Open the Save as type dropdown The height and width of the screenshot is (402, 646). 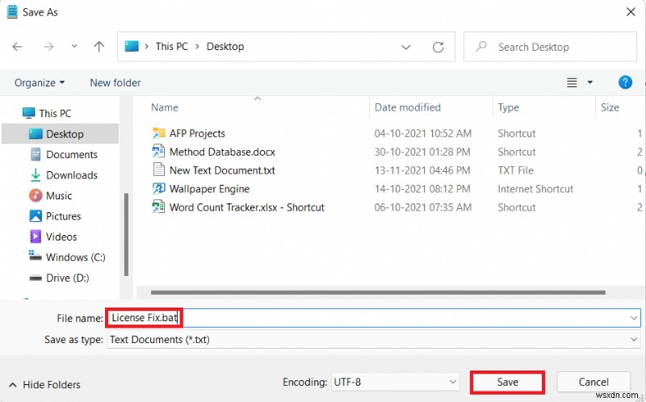coord(374,340)
